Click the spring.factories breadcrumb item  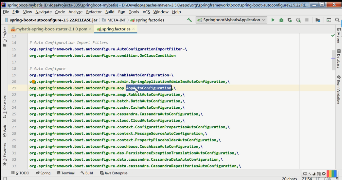coord(147,20)
